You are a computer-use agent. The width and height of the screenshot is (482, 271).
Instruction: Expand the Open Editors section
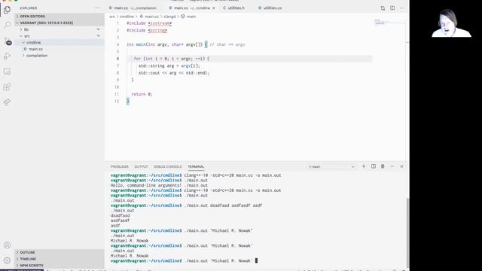59,17
